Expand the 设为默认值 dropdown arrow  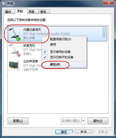pyautogui.click(x=83, y=121)
